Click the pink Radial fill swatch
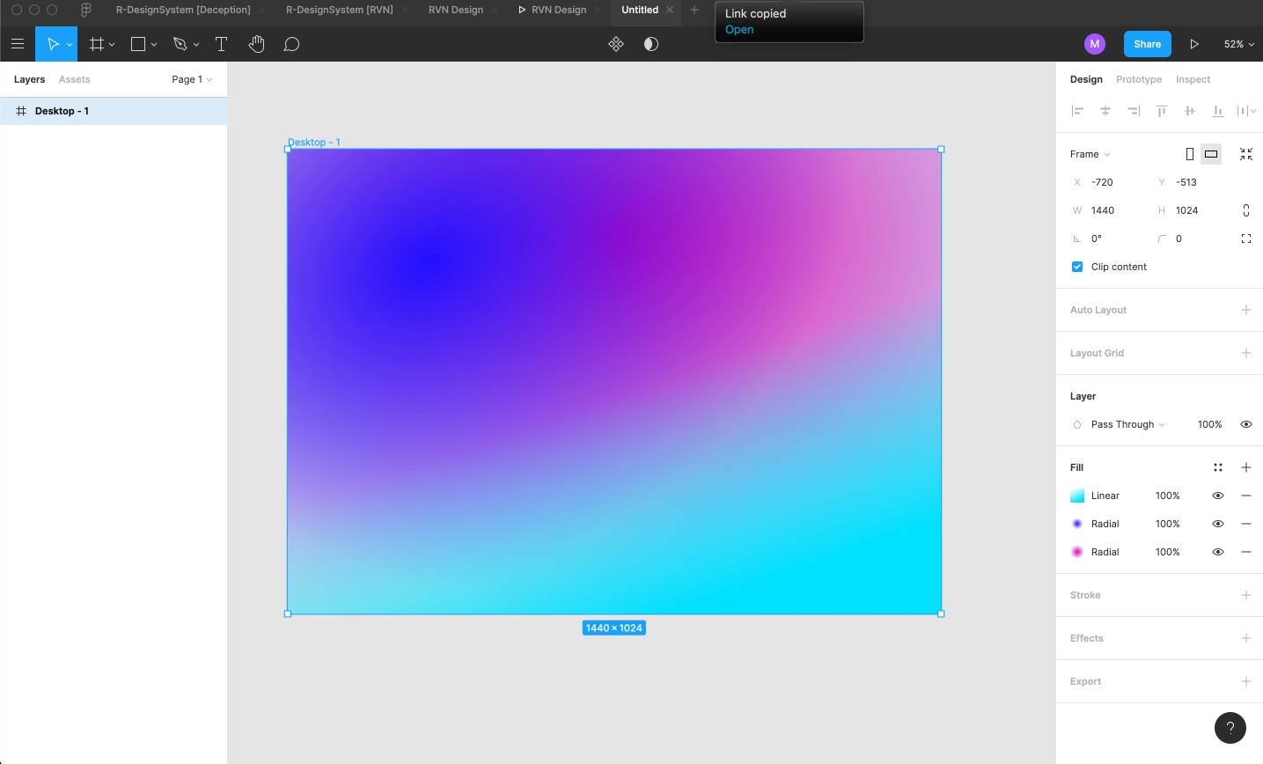 pos(1077,552)
